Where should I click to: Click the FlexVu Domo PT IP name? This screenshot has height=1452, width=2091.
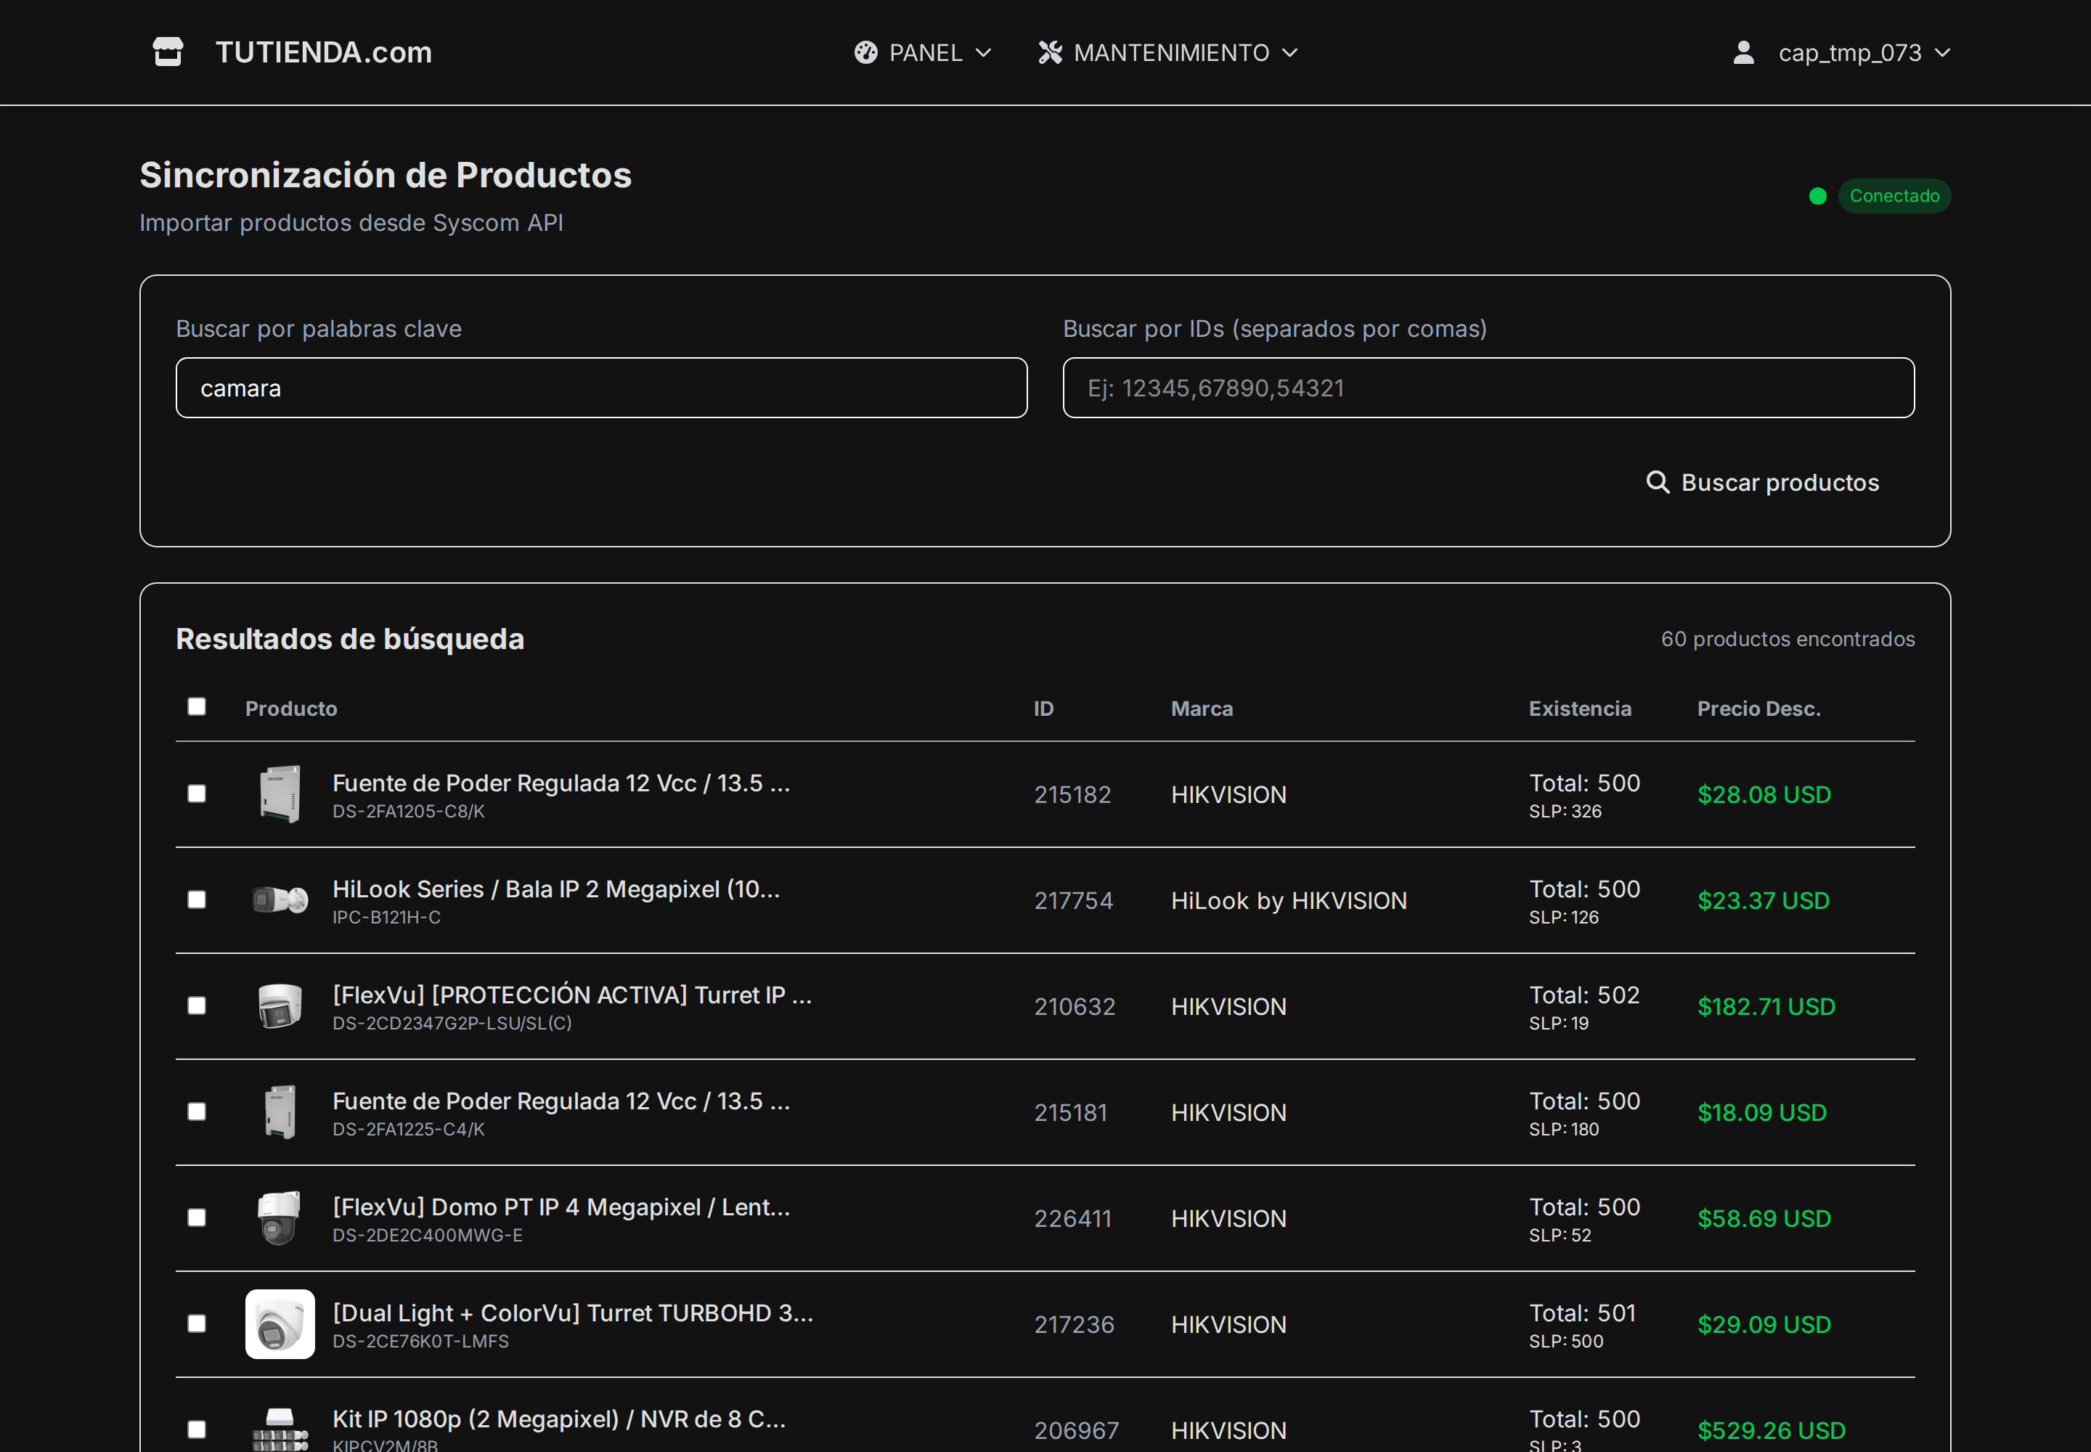(561, 1207)
